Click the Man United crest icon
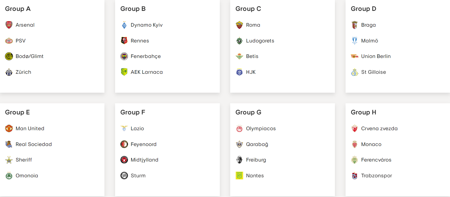Screen dimensions: 450x197 coord(9,128)
